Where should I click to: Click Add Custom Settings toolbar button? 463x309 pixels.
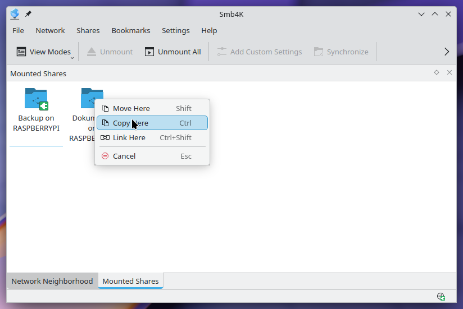[x=260, y=52]
